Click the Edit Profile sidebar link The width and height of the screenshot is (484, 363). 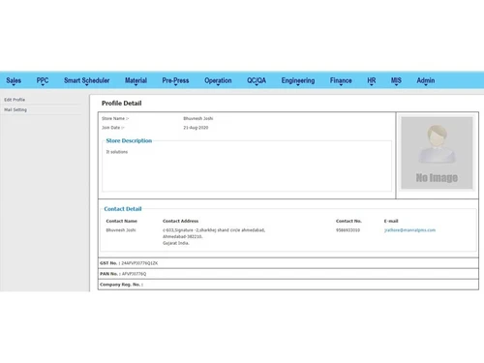[x=15, y=100]
